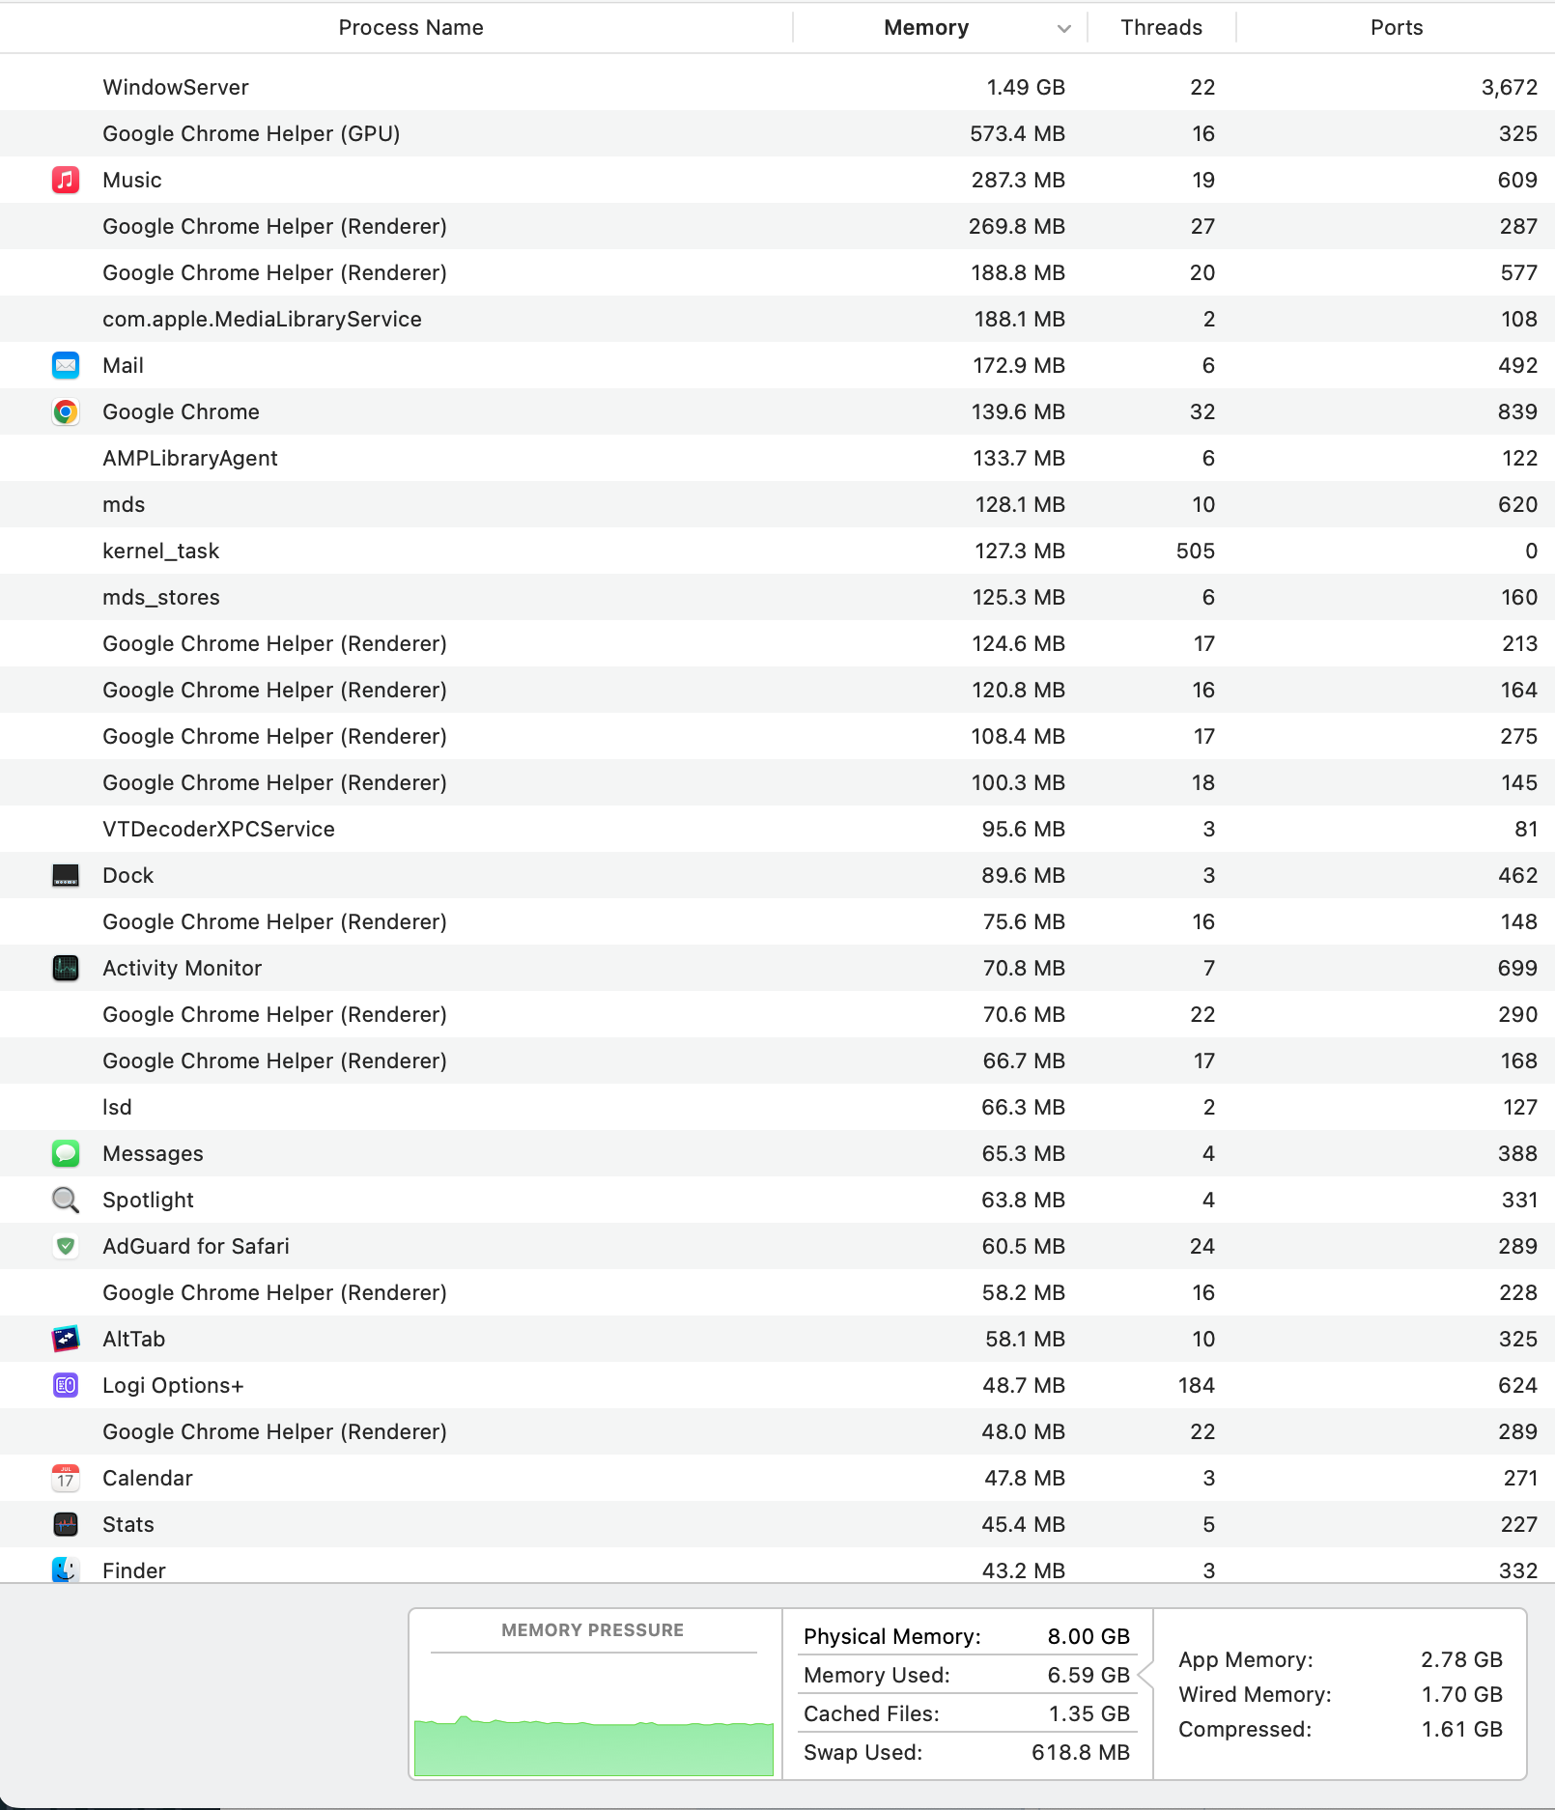
Task: Select the Spotlight process name
Action: coord(148,1200)
